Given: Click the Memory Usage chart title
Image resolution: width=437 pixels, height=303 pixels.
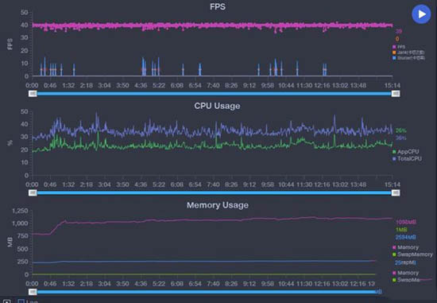Looking at the screenshot, I should click(218, 205).
